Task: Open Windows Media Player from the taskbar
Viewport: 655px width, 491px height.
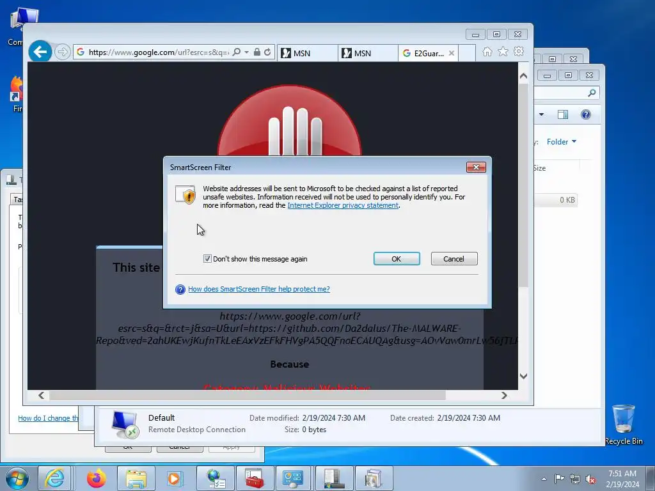Action: pyautogui.click(x=175, y=478)
